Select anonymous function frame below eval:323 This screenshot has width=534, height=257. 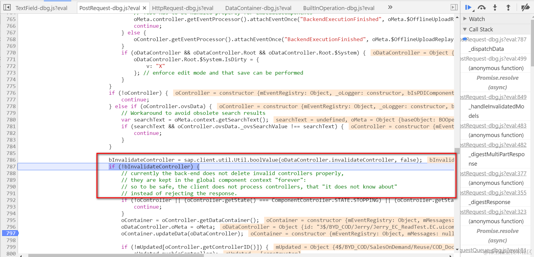[496, 221]
